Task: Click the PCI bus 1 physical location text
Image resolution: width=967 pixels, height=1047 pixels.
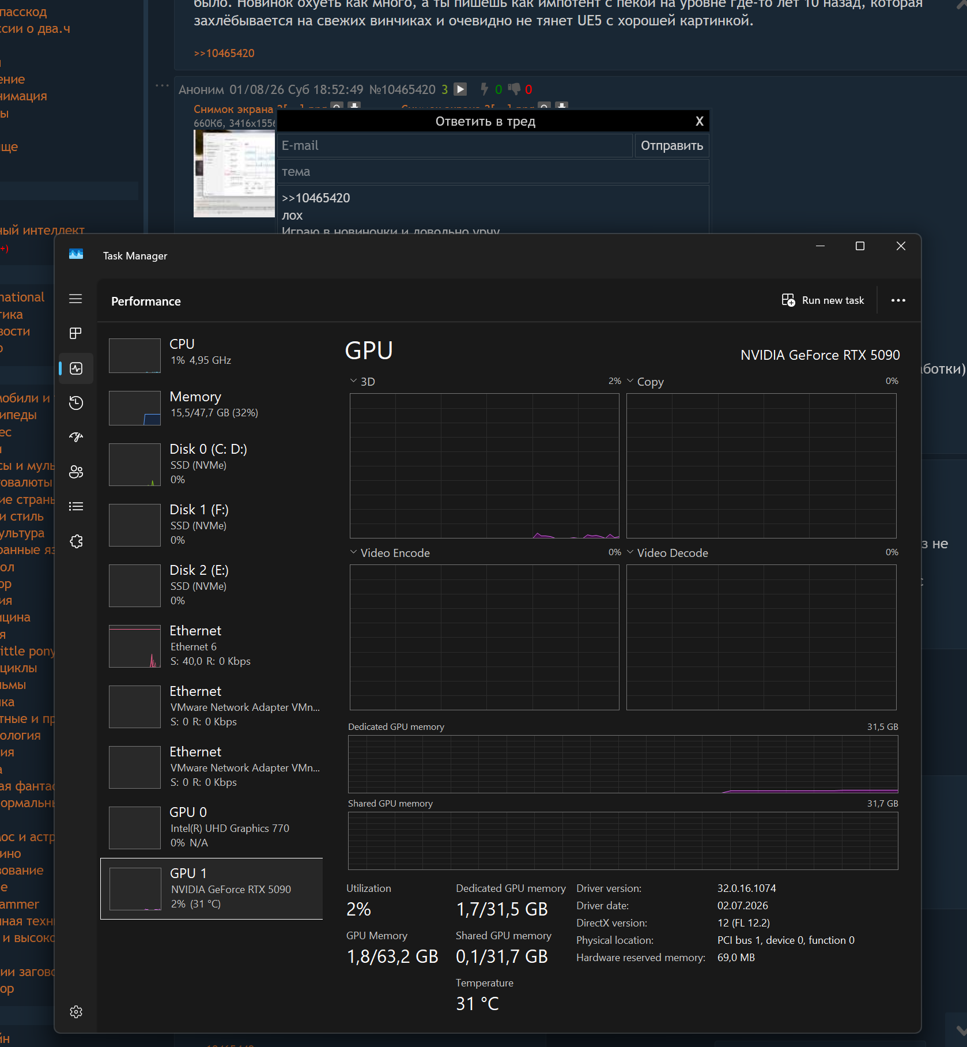Action: [786, 940]
